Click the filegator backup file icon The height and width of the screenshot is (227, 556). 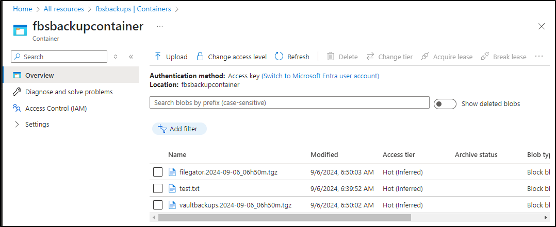pos(172,172)
